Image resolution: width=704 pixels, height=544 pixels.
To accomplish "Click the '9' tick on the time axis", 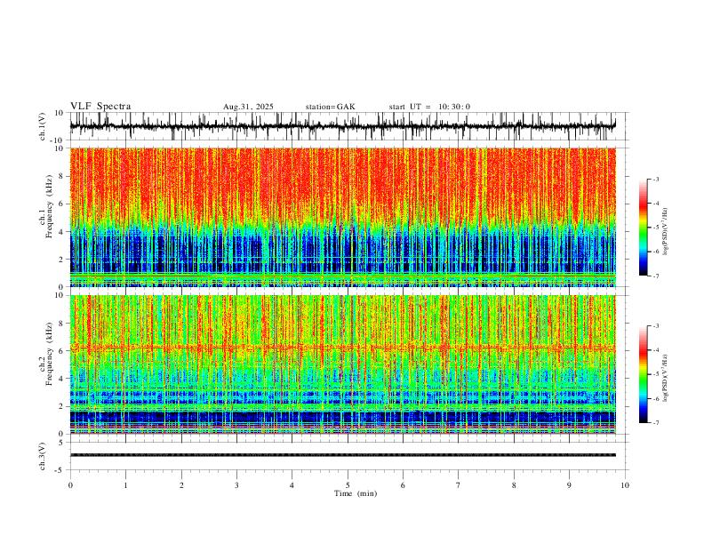I will click(x=569, y=485).
